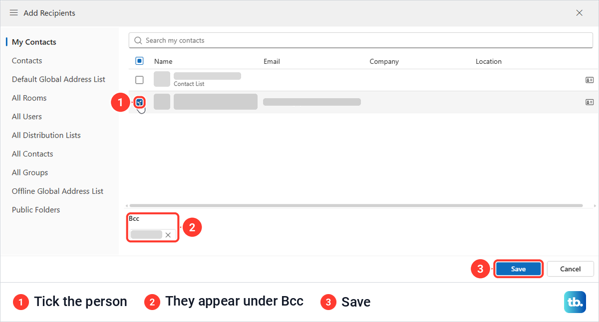The image size is (599, 322).
Task: Untick the checked second contact checkbox
Action: click(140, 102)
